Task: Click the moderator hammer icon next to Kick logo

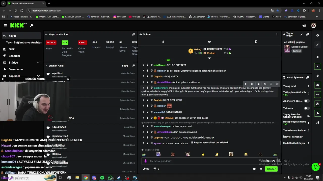Action: click(32, 25)
